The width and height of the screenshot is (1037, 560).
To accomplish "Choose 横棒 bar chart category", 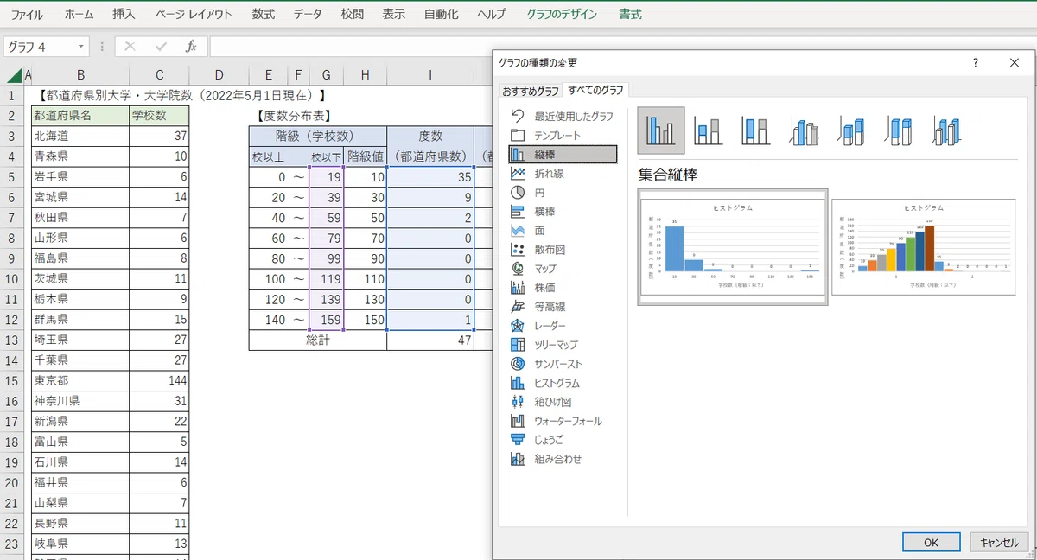I will (563, 211).
